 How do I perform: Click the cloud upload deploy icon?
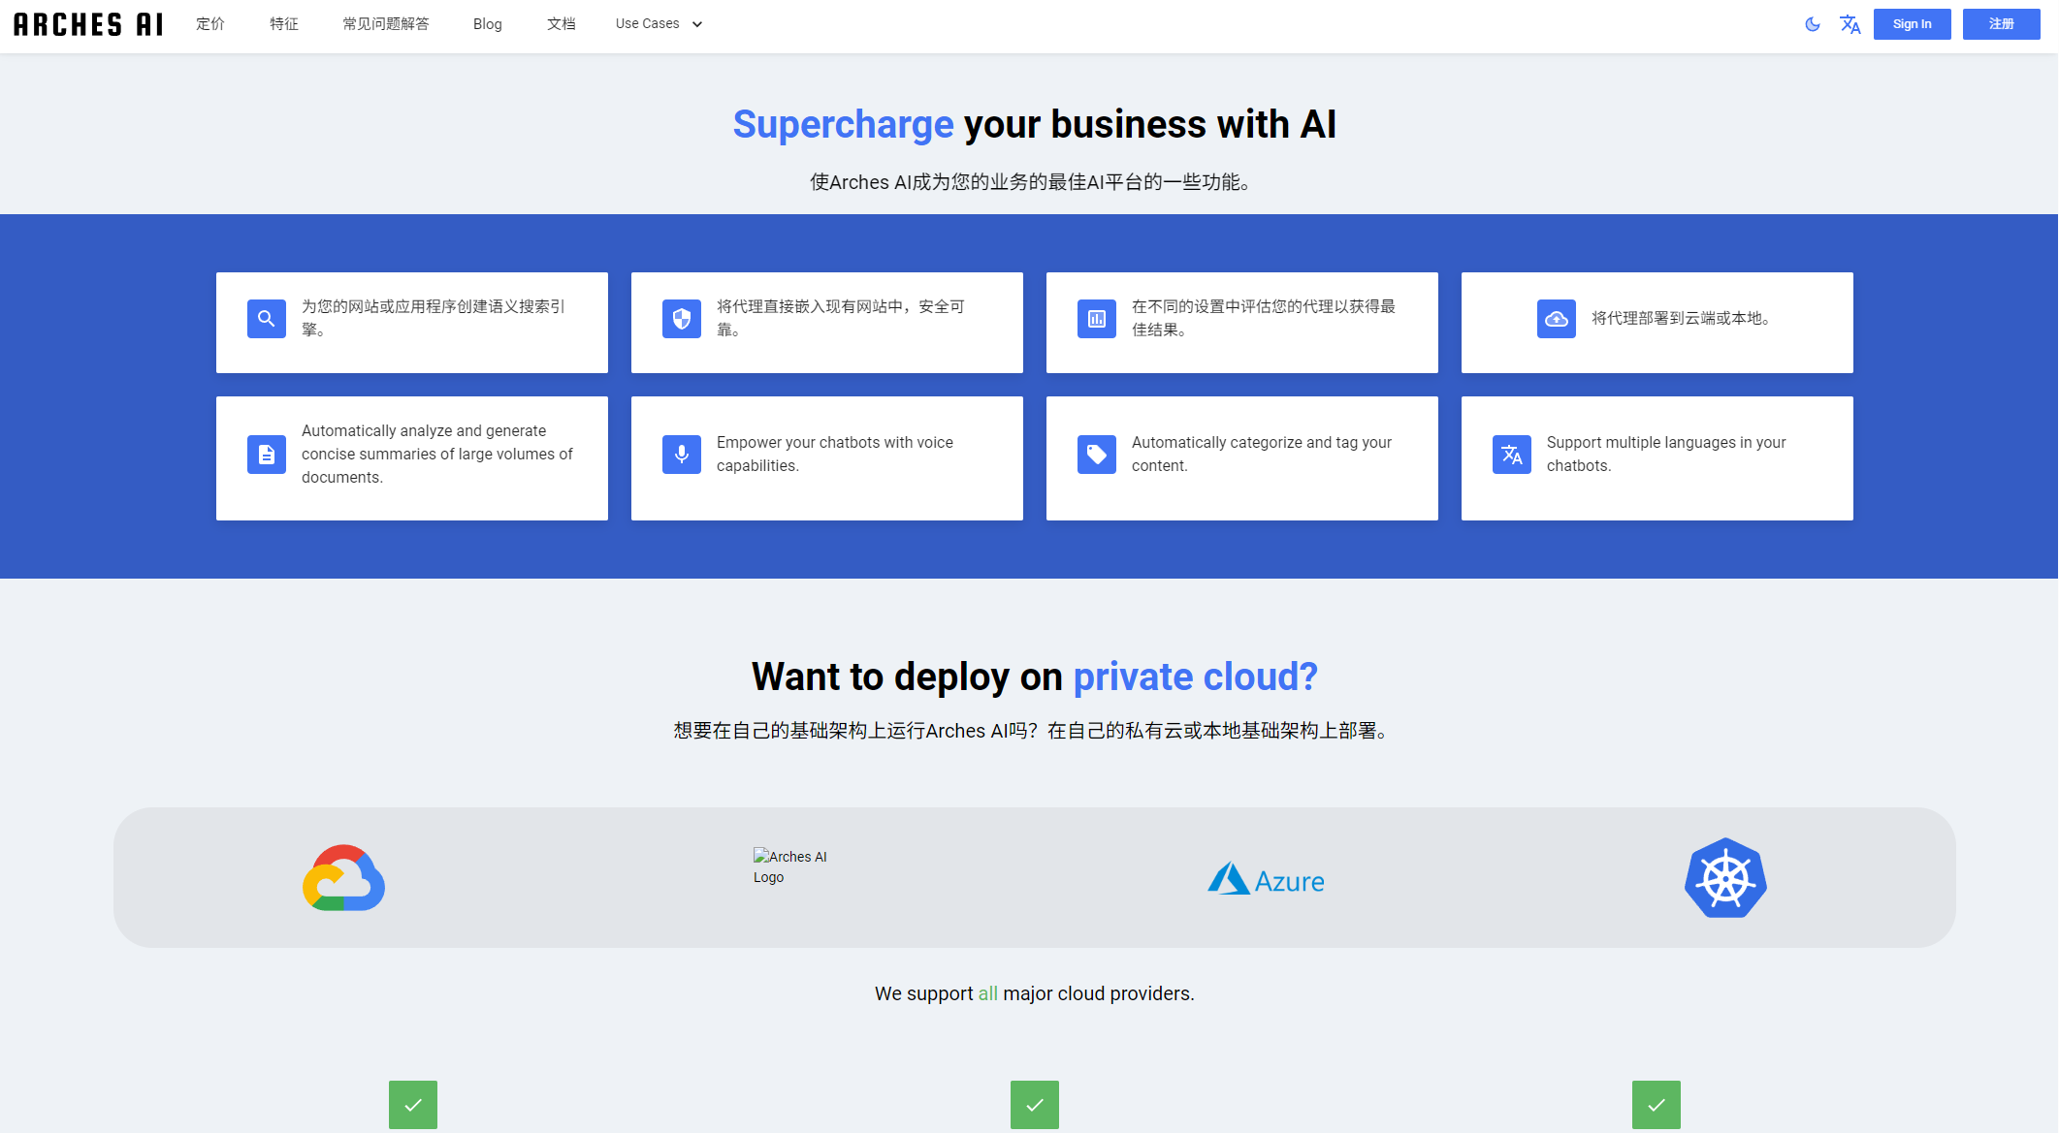(1556, 319)
